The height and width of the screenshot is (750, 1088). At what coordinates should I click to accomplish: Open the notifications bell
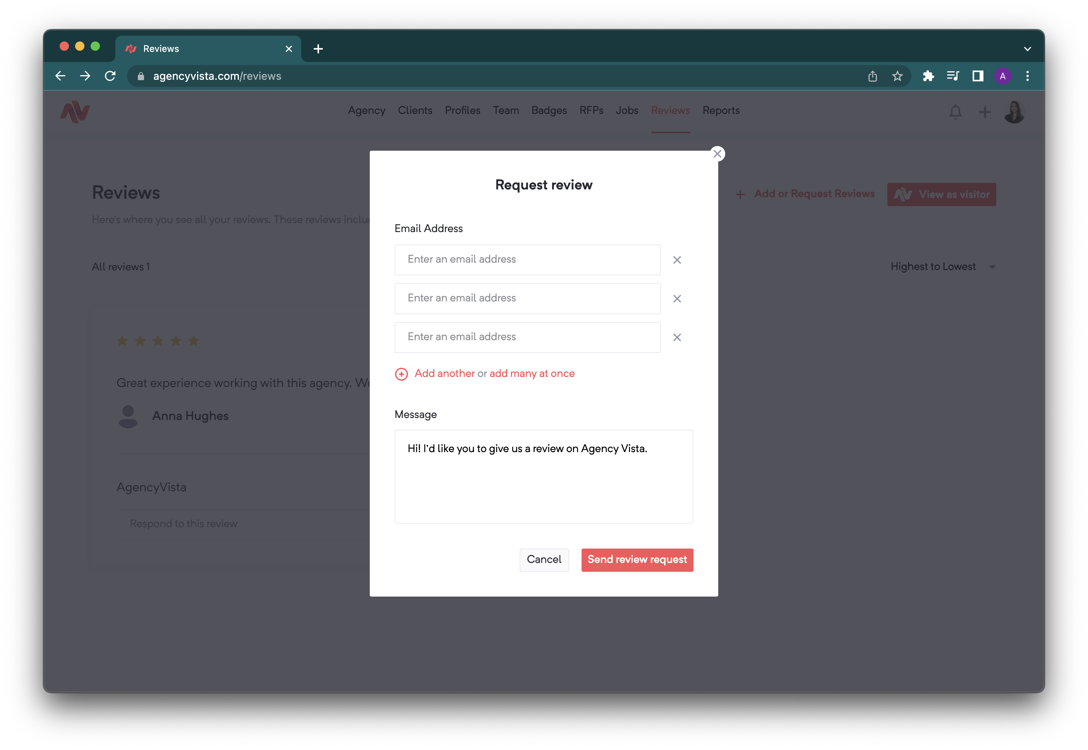(x=955, y=112)
